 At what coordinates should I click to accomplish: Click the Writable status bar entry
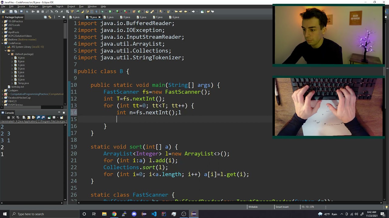tap(253, 207)
